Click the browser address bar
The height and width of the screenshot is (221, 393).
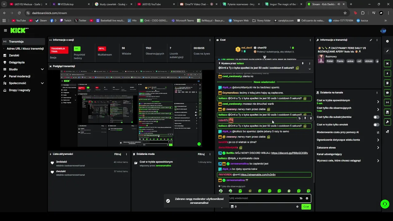pos(184,13)
